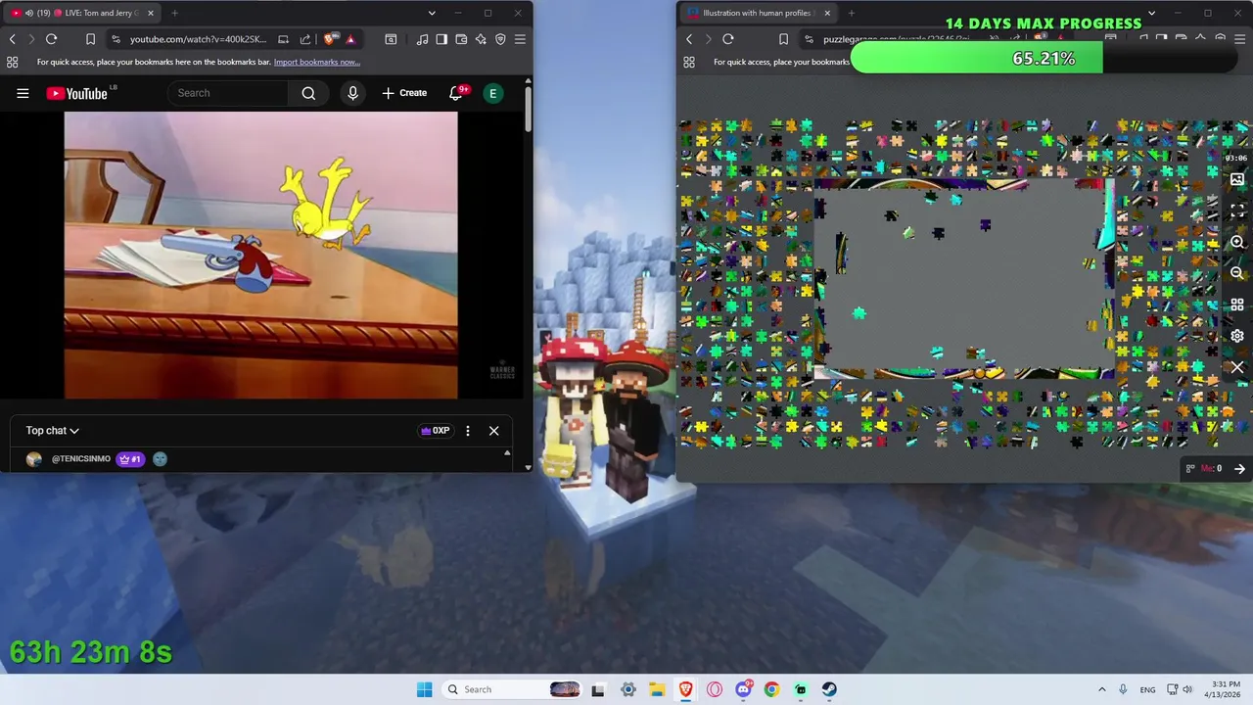1253x705 pixels.
Task: Click the Tom and Jerry video player
Action: point(260,255)
